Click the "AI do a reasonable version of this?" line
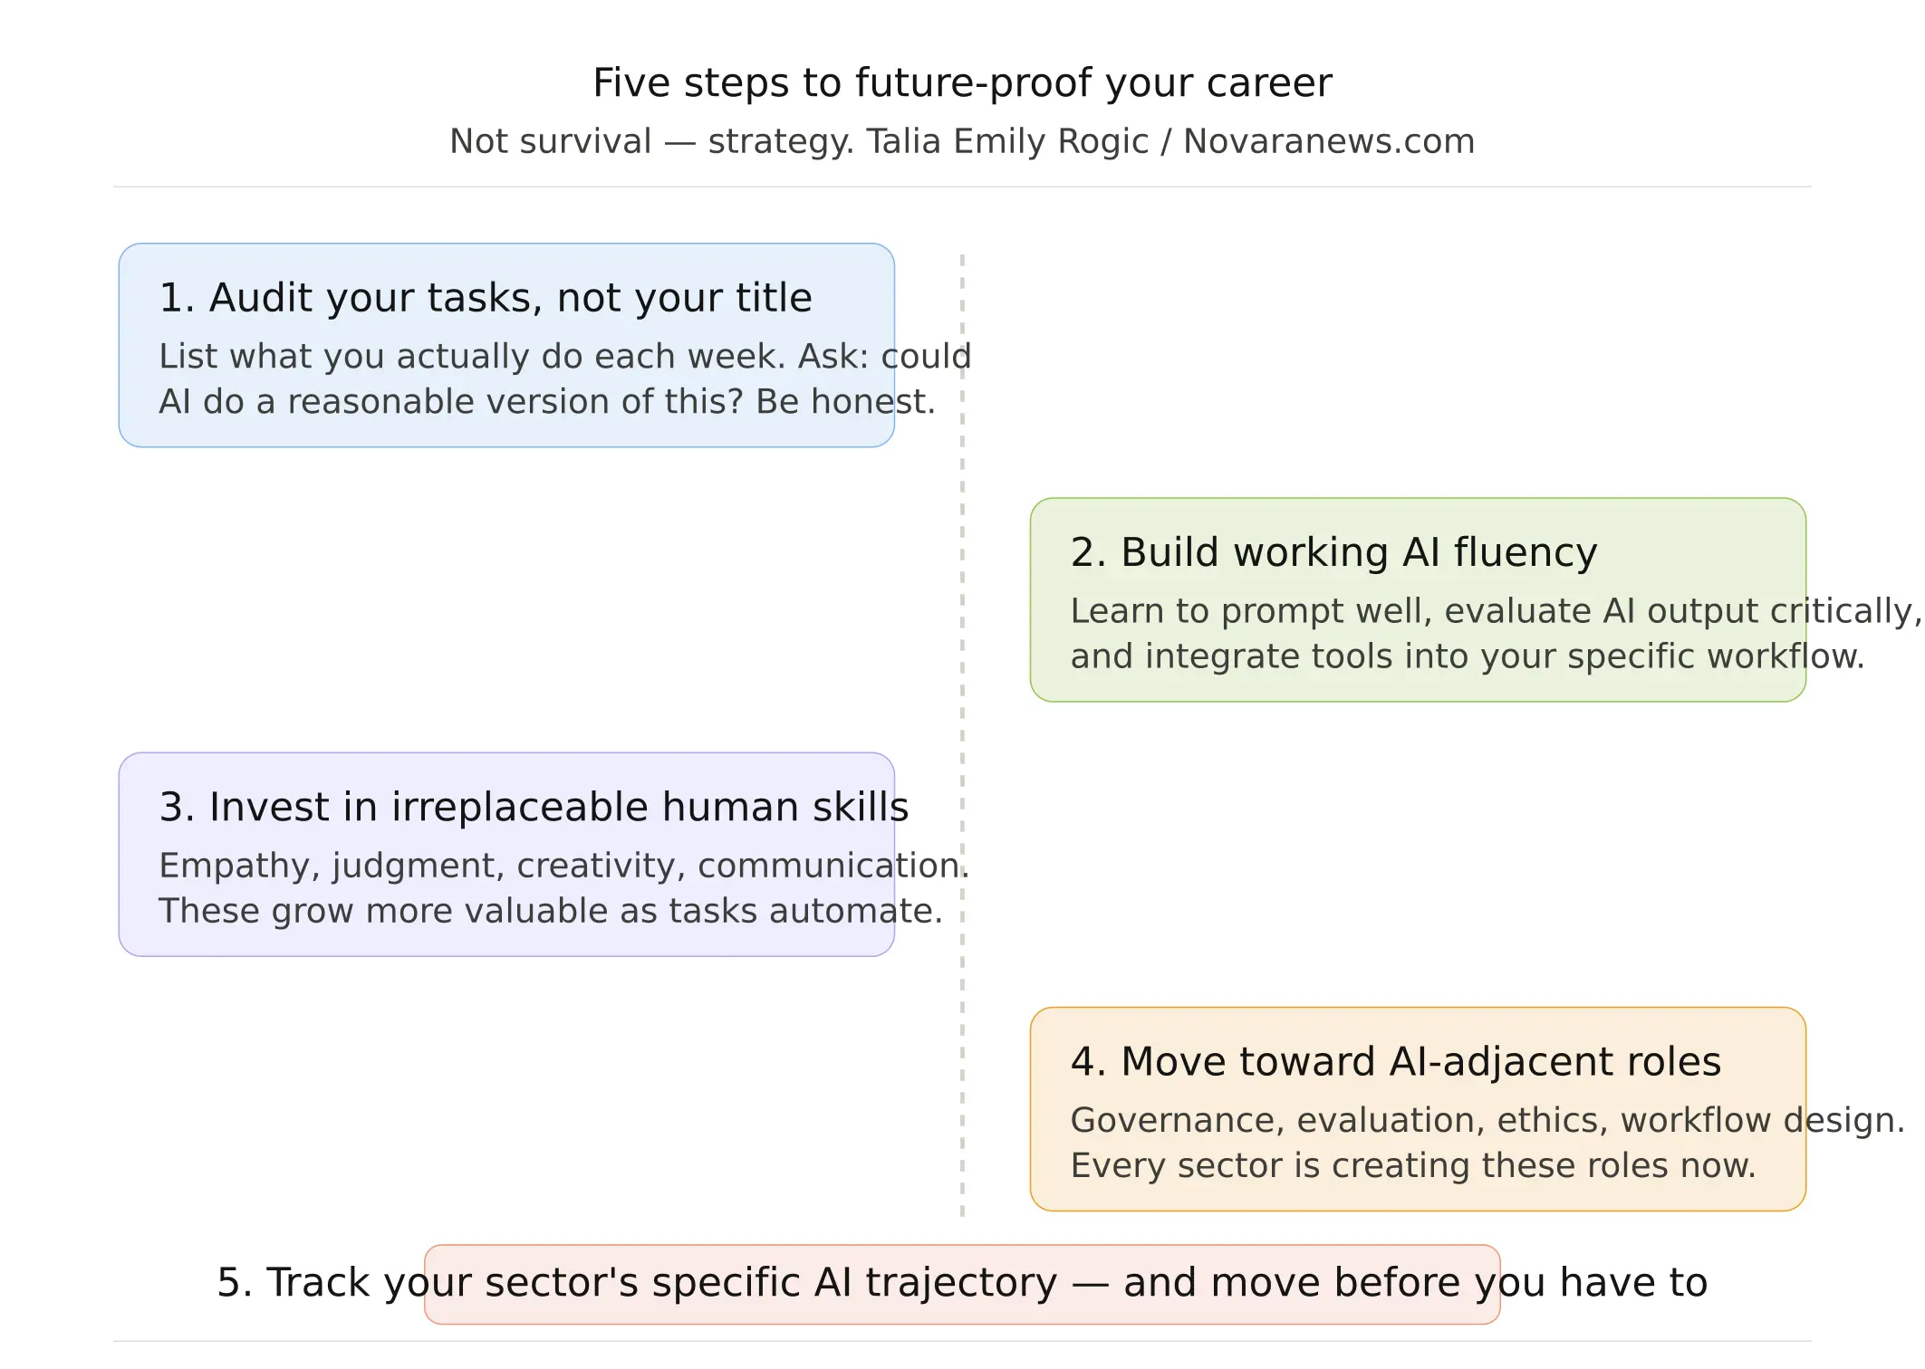The height and width of the screenshot is (1369, 1925). [x=546, y=402]
